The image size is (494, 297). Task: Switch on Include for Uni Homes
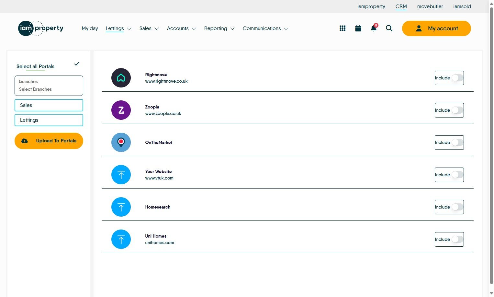tap(457, 239)
